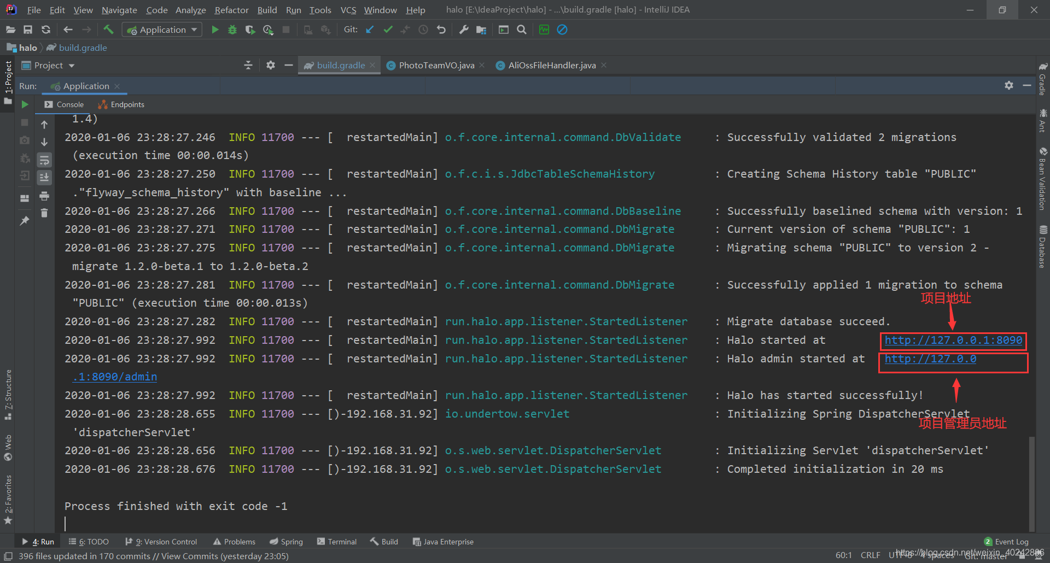This screenshot has height=563, width=1050.
Task: Clear all console output trash icon
Action: [x=44, y=213]
